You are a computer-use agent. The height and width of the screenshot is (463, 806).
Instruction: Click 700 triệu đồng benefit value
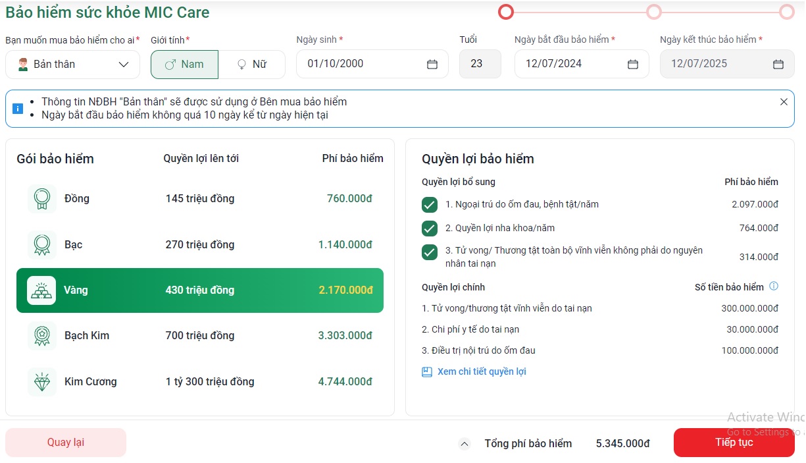pyautogui.click(x=200, y=336)
